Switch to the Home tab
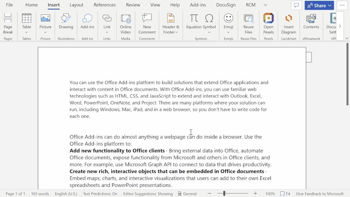The height and width of the screenshot is (197, 350). [x=32, y=5]
